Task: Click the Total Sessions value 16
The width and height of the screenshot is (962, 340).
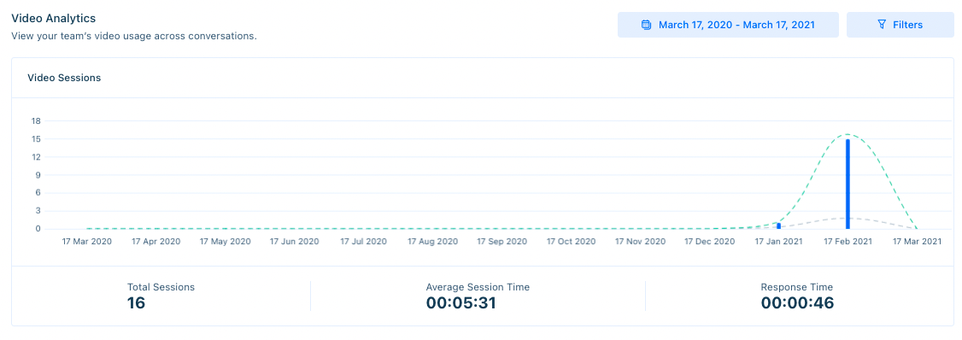Action: (136, 302)
